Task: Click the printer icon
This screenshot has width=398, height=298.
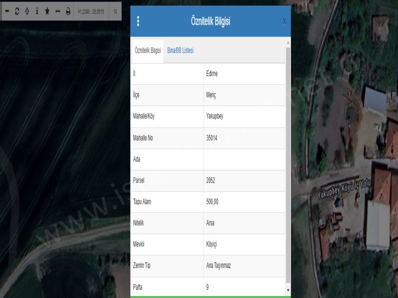Action: click(x=67, y=11)
